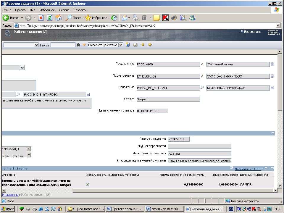This screenshot has width=284, height=213.
Task: Click the Kaspersky icon in IE toolbar
Action: click(x=165, y=18)
